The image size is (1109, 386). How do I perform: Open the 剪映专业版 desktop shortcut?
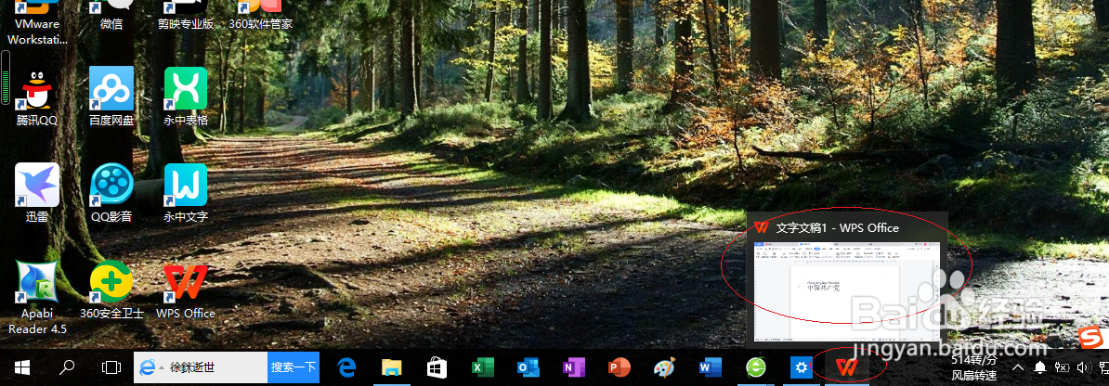[186, 16]
